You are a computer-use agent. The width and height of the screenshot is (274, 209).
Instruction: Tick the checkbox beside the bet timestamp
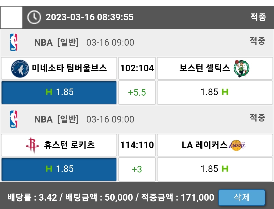(x=11, y=17)
